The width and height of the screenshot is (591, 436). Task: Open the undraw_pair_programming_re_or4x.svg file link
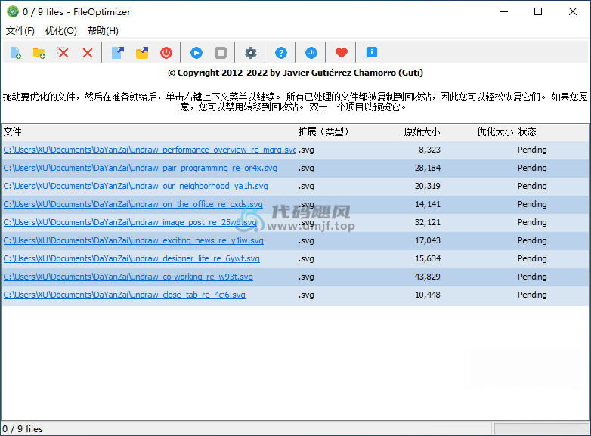point(141,168)
